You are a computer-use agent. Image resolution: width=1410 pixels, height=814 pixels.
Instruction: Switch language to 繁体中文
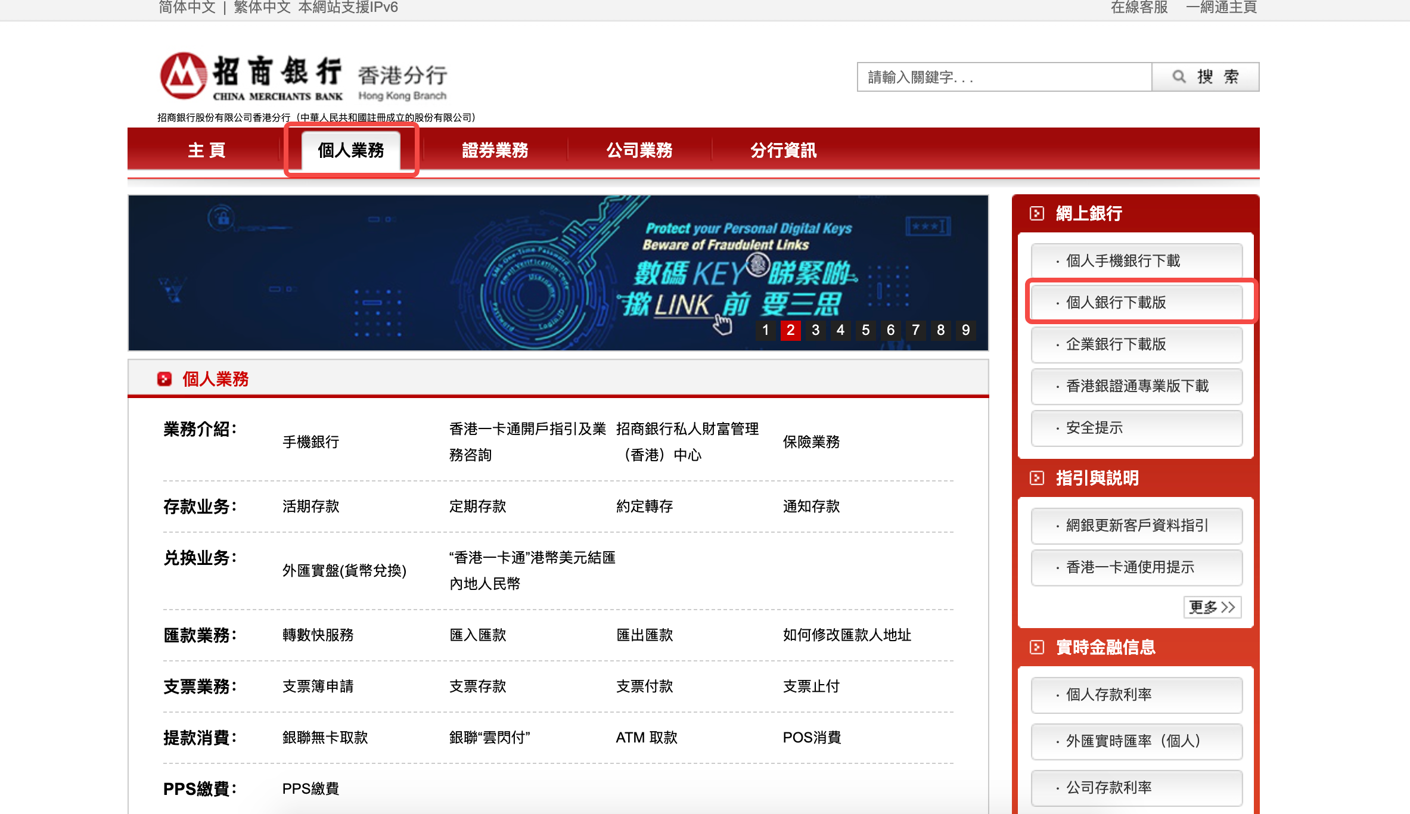point(262,7)
